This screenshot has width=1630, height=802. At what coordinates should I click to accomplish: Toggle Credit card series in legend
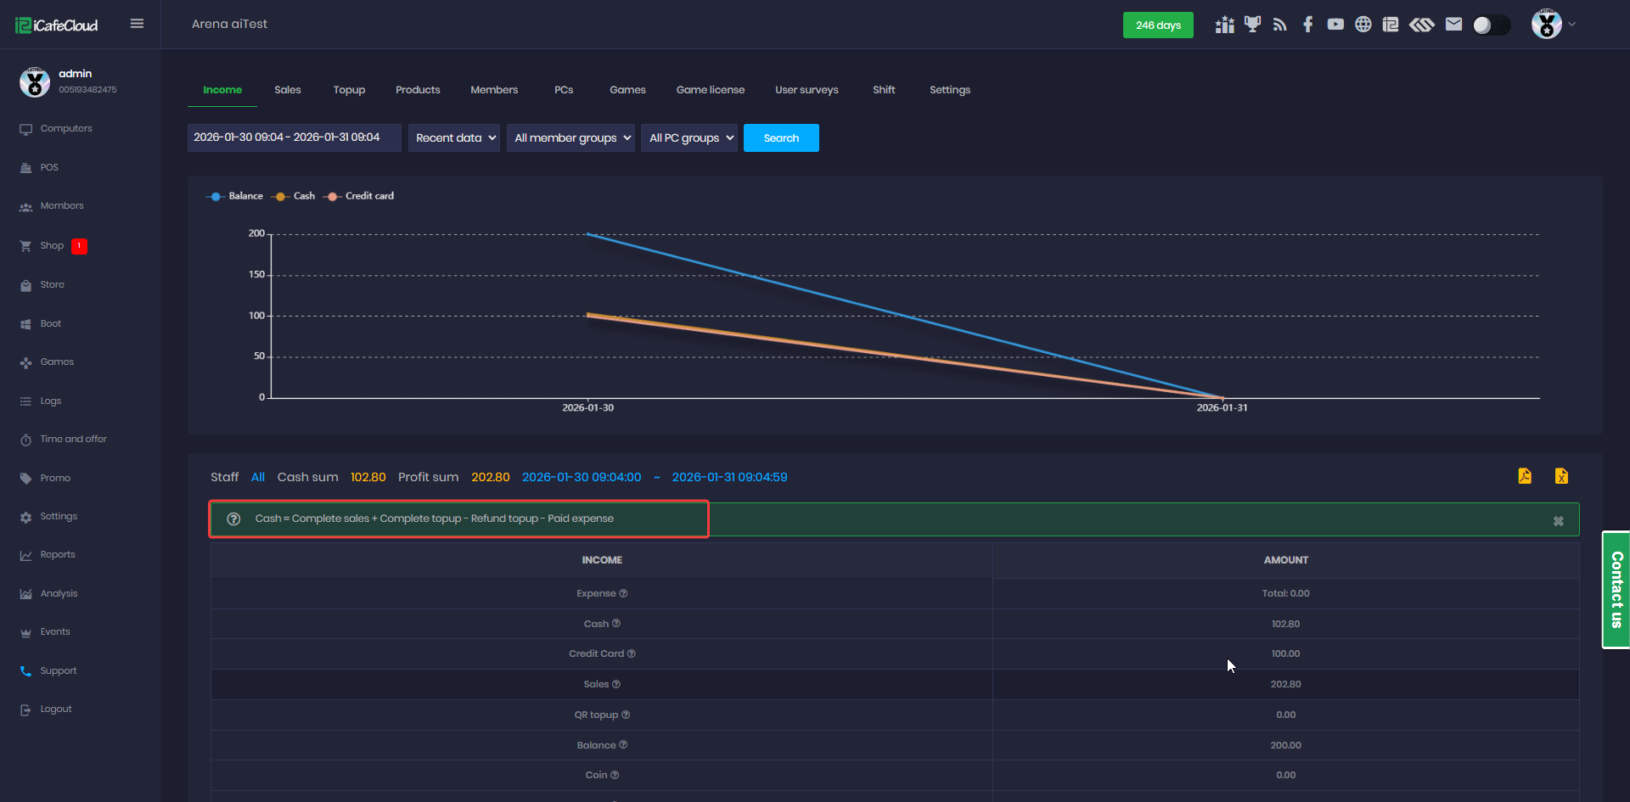[360, 196]
